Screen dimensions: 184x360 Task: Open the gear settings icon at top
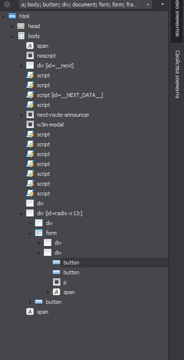7,4
